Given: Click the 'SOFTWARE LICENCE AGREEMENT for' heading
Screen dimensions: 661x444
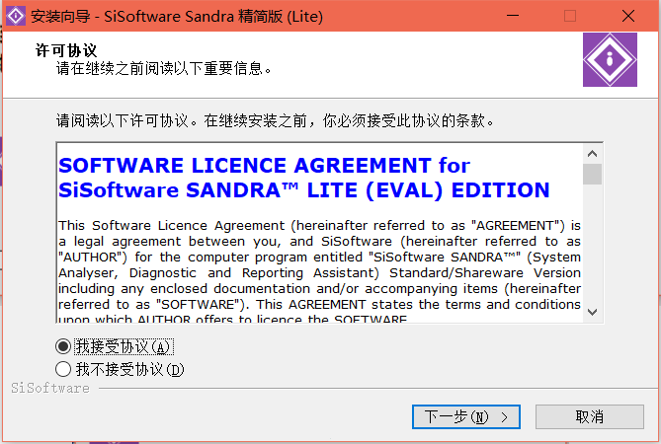Looking at the screenshot, I should pos(264,165).
